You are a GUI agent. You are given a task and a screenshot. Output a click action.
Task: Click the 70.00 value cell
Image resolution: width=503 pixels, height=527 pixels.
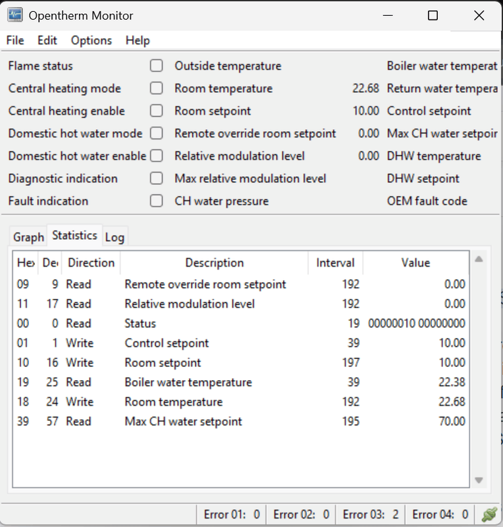452,421
